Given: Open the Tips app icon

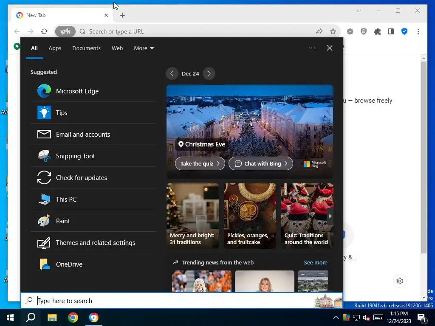Looking at the screenshot, I should point(44,113).
